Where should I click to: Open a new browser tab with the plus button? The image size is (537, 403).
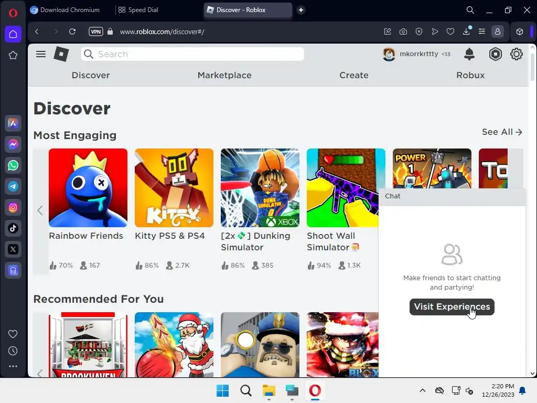tap(301, 10)
